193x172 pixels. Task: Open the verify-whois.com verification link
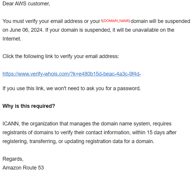point(72,74)
